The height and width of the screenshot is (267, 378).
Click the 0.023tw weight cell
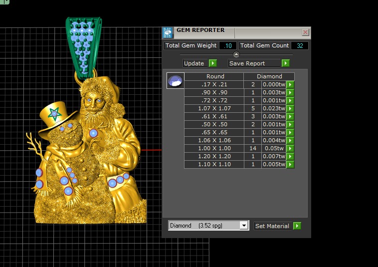click(x=274, y=108)
